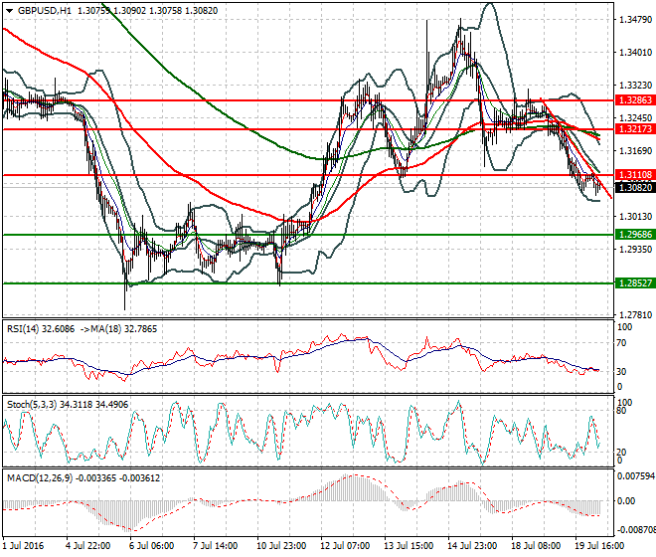Click the 12 Jul 07:00 time axis label

tap(345, 546)
